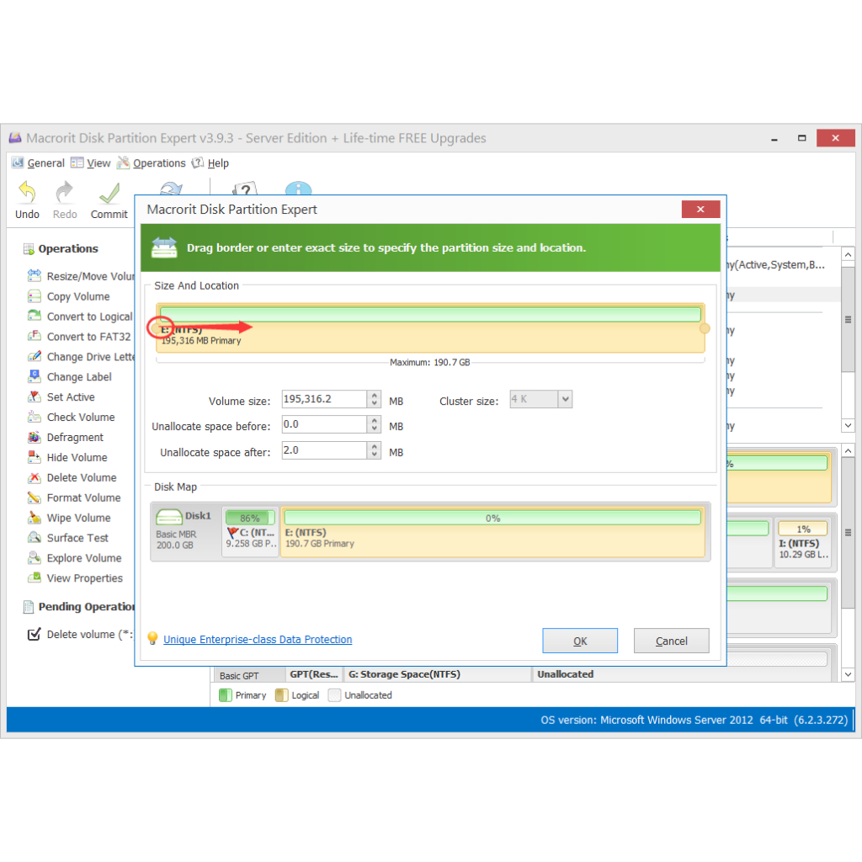Click the lightbulb tip icon in dialog
Screen dimensions: 862x862
coord(153,638)
